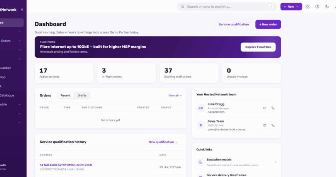Open the Catalogue sidebar item
Viewport: 336px width, 177px height.
(7, 95)
